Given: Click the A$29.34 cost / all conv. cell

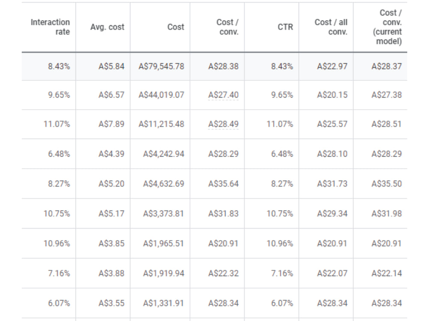Looking at the screenshot, I should [x=332, y=214].
